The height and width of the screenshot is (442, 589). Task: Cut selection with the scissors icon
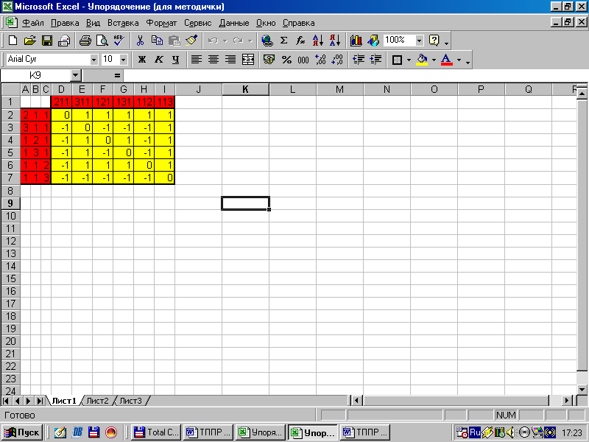pos(140,41)
